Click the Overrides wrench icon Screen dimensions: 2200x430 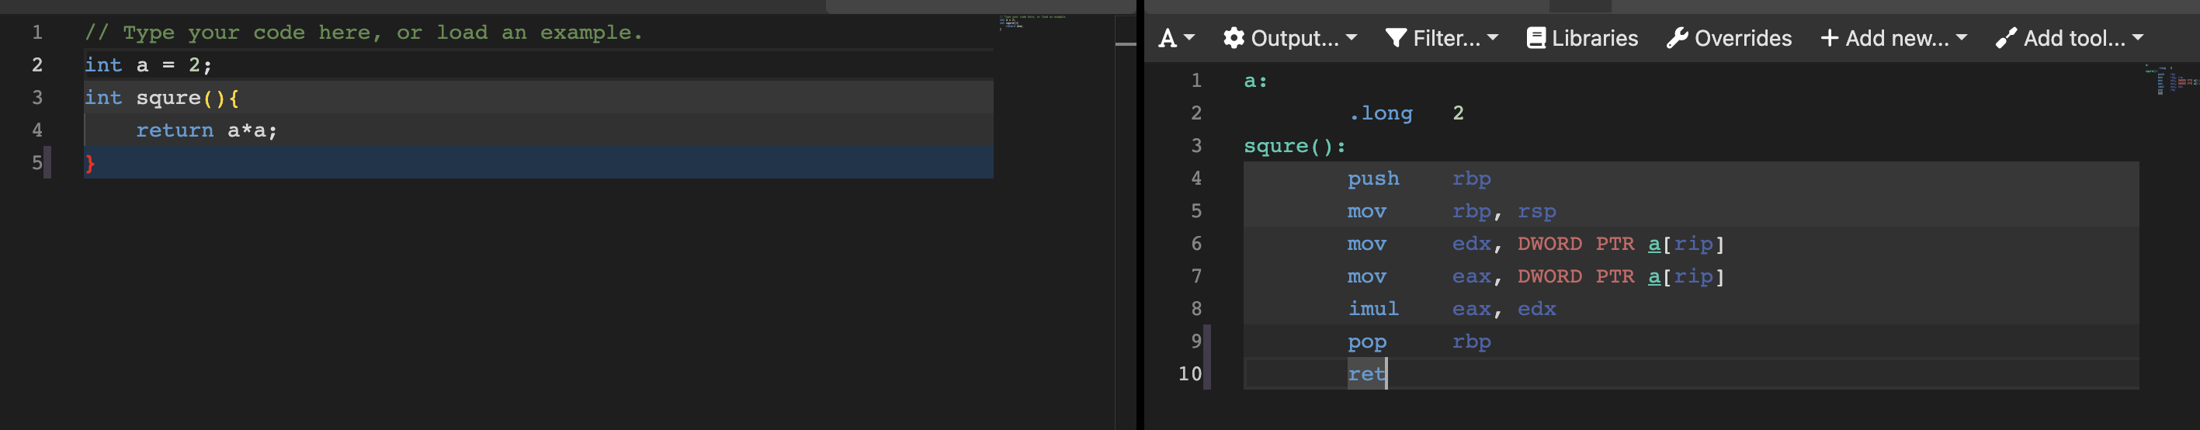coord(1677,38)
